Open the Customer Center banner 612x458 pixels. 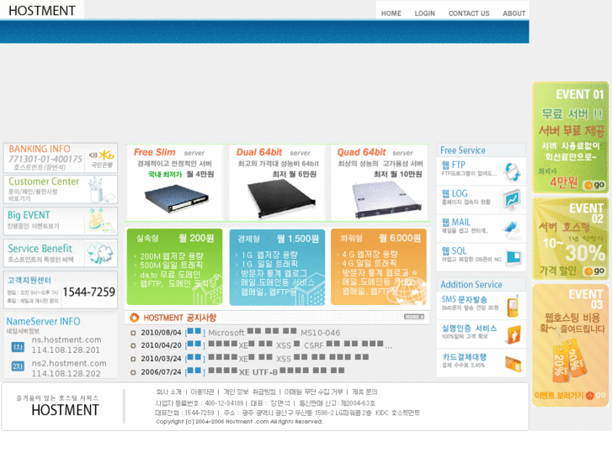pos(61,189)
